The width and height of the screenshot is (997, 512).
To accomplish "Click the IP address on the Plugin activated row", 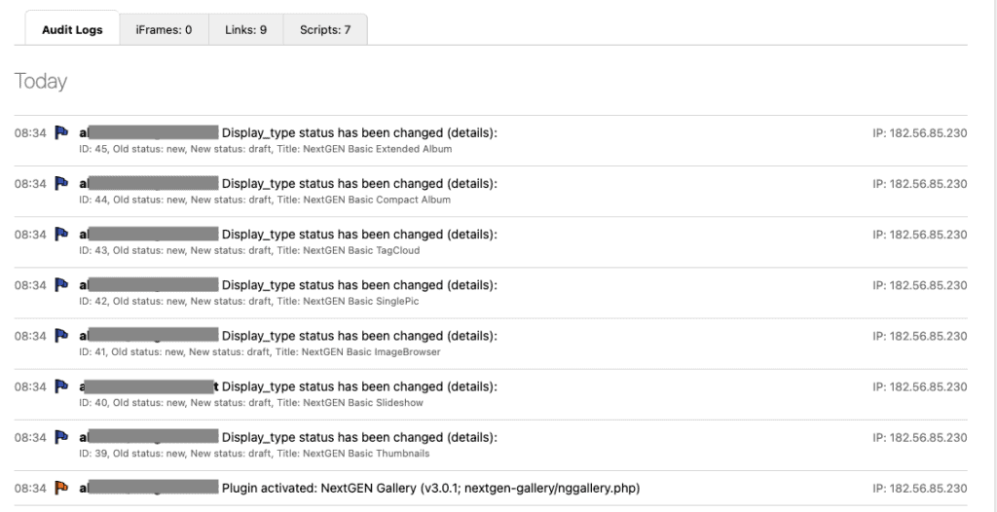I will pos(919,488).
